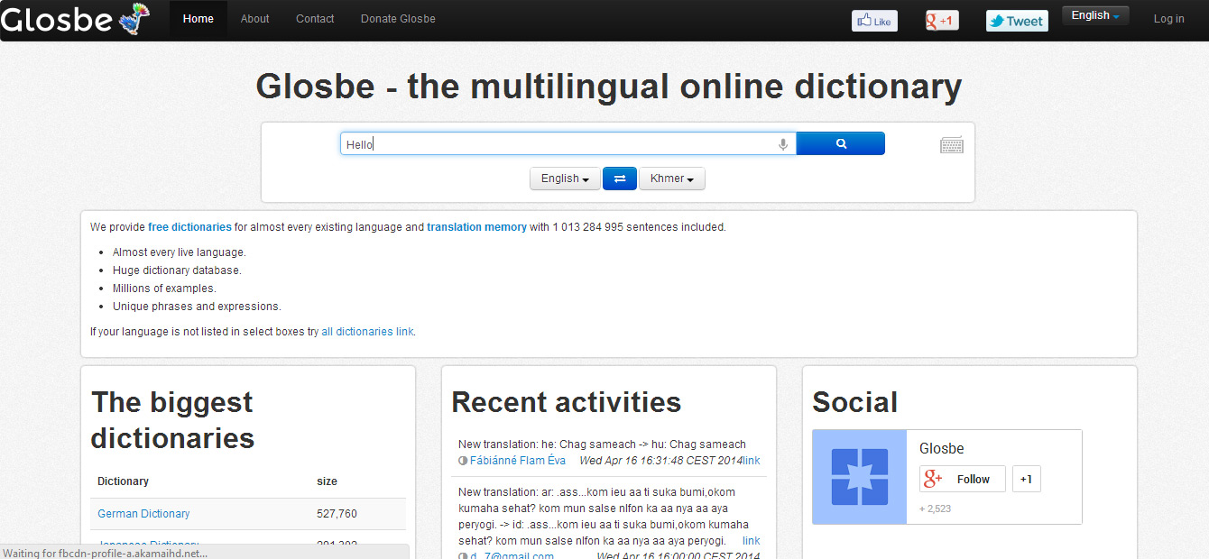
Task: Open the on-screen keyboard icon
Action: (x=951, y=144)
